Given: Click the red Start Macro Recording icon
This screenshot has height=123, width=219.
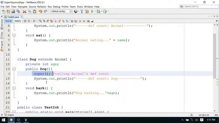Looking at the screenshot, I should point(80,21).
